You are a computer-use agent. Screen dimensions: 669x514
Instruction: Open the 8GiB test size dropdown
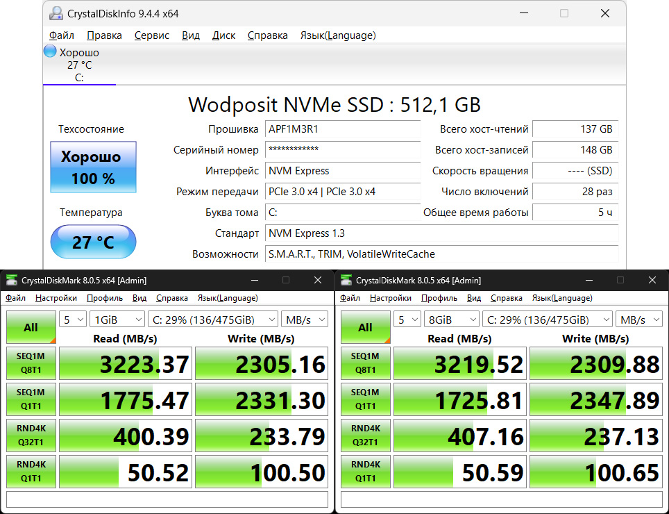click(x=451, y=320)
